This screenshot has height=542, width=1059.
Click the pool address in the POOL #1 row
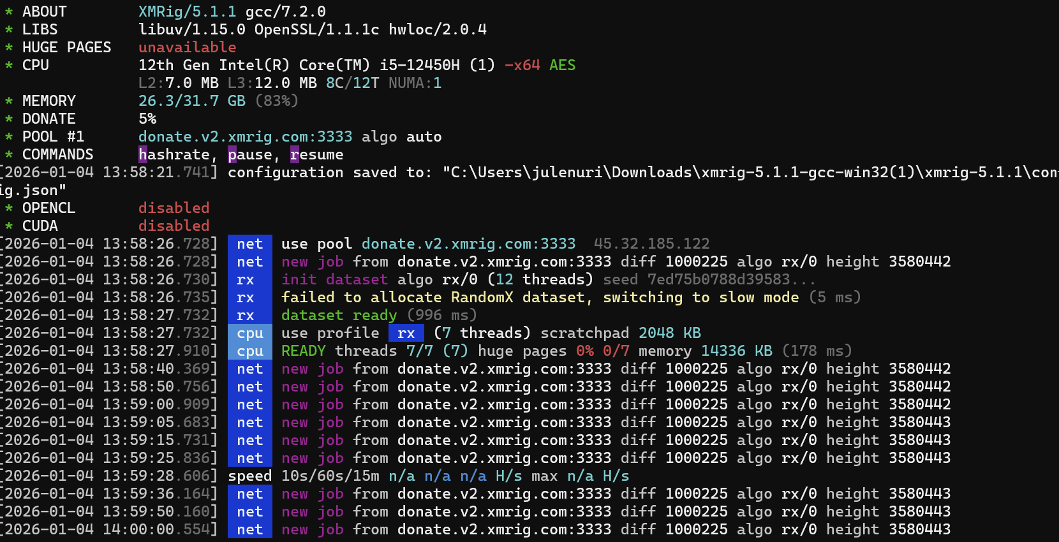coord(245,137)
